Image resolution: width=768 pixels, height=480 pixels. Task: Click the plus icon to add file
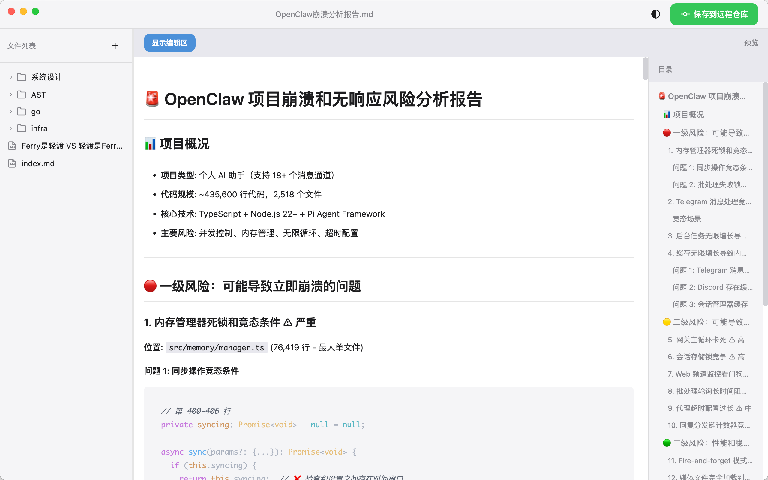(x=115, y=46)
